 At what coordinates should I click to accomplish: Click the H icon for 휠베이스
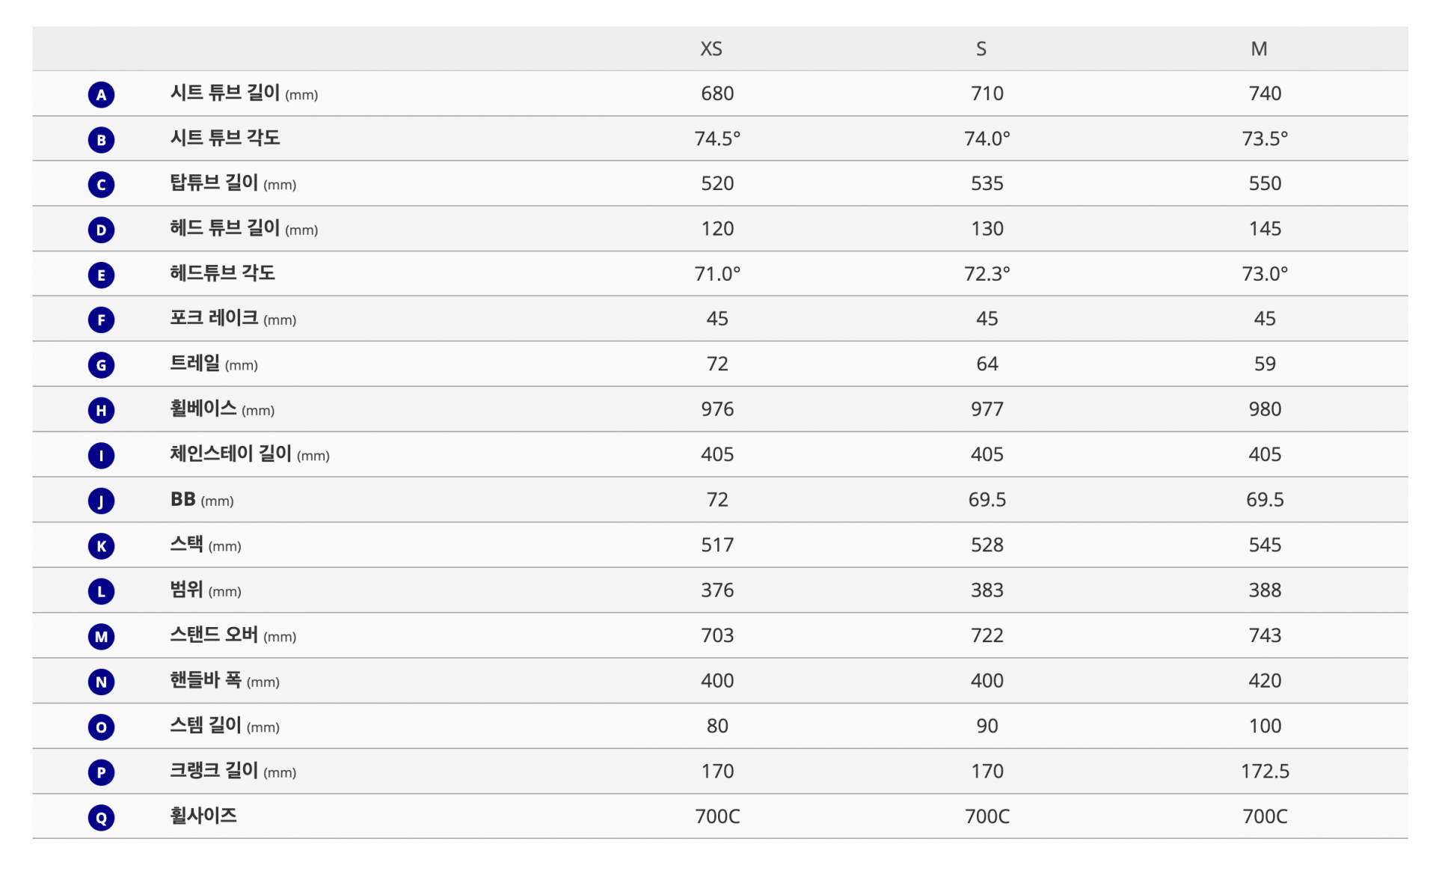click(x=101, y=410)
